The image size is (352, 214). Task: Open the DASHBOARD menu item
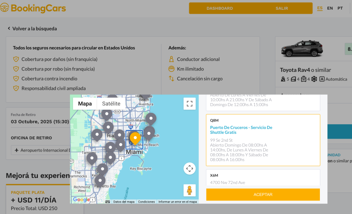[220, 8]
